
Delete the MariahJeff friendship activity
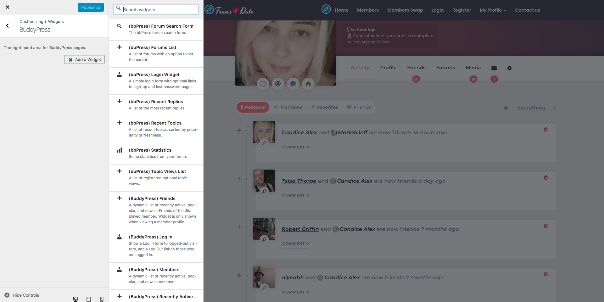pos(546,129)
